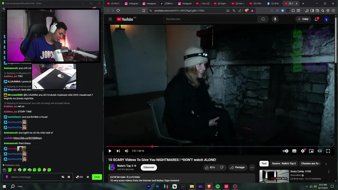Start voice search with microphone

click(x=275, y=19)
